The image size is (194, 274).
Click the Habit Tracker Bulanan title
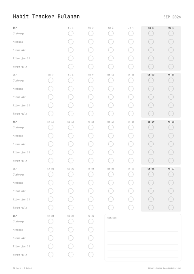[46, 17]
